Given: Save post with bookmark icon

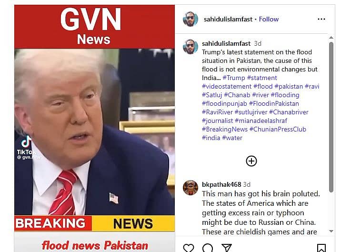Looking at the screenshot, I should 321,248.
